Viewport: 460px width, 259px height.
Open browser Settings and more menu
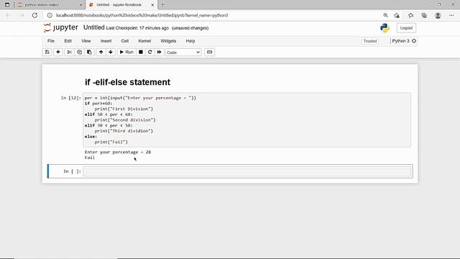pyautogui.click(x=451, y=15)
